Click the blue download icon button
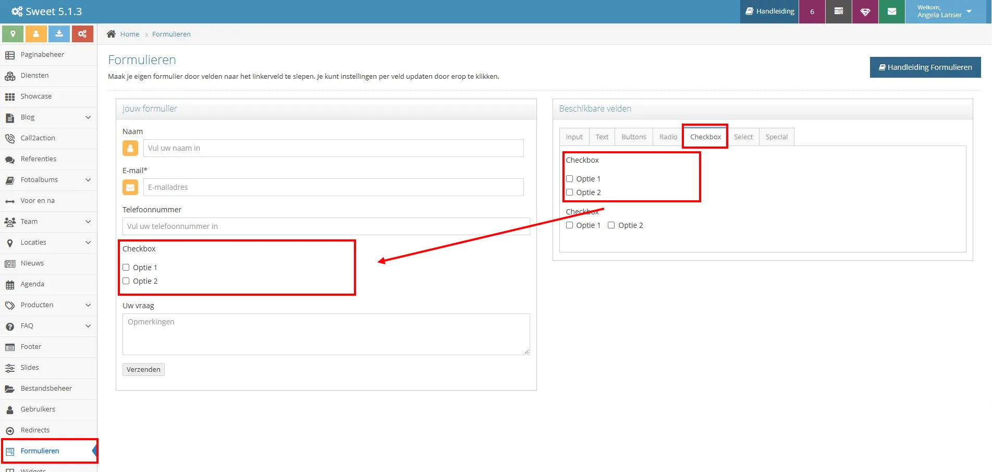The image size is (992, 472). click(59, 34)
